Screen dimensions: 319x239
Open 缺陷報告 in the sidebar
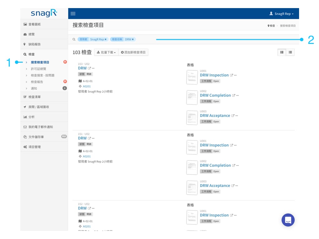44,44
